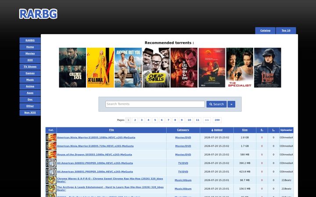Jump to last page 200

(217, 120)
